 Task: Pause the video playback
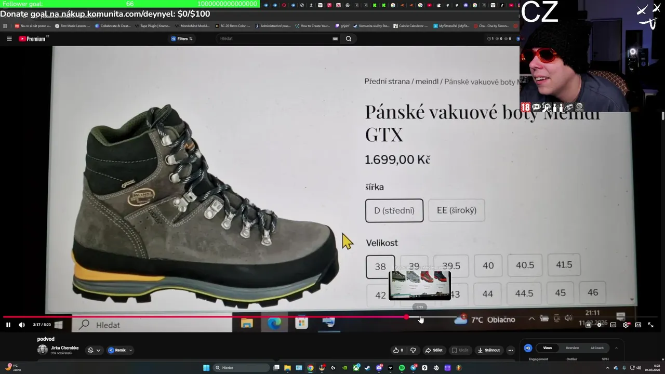tap(8, 325)
